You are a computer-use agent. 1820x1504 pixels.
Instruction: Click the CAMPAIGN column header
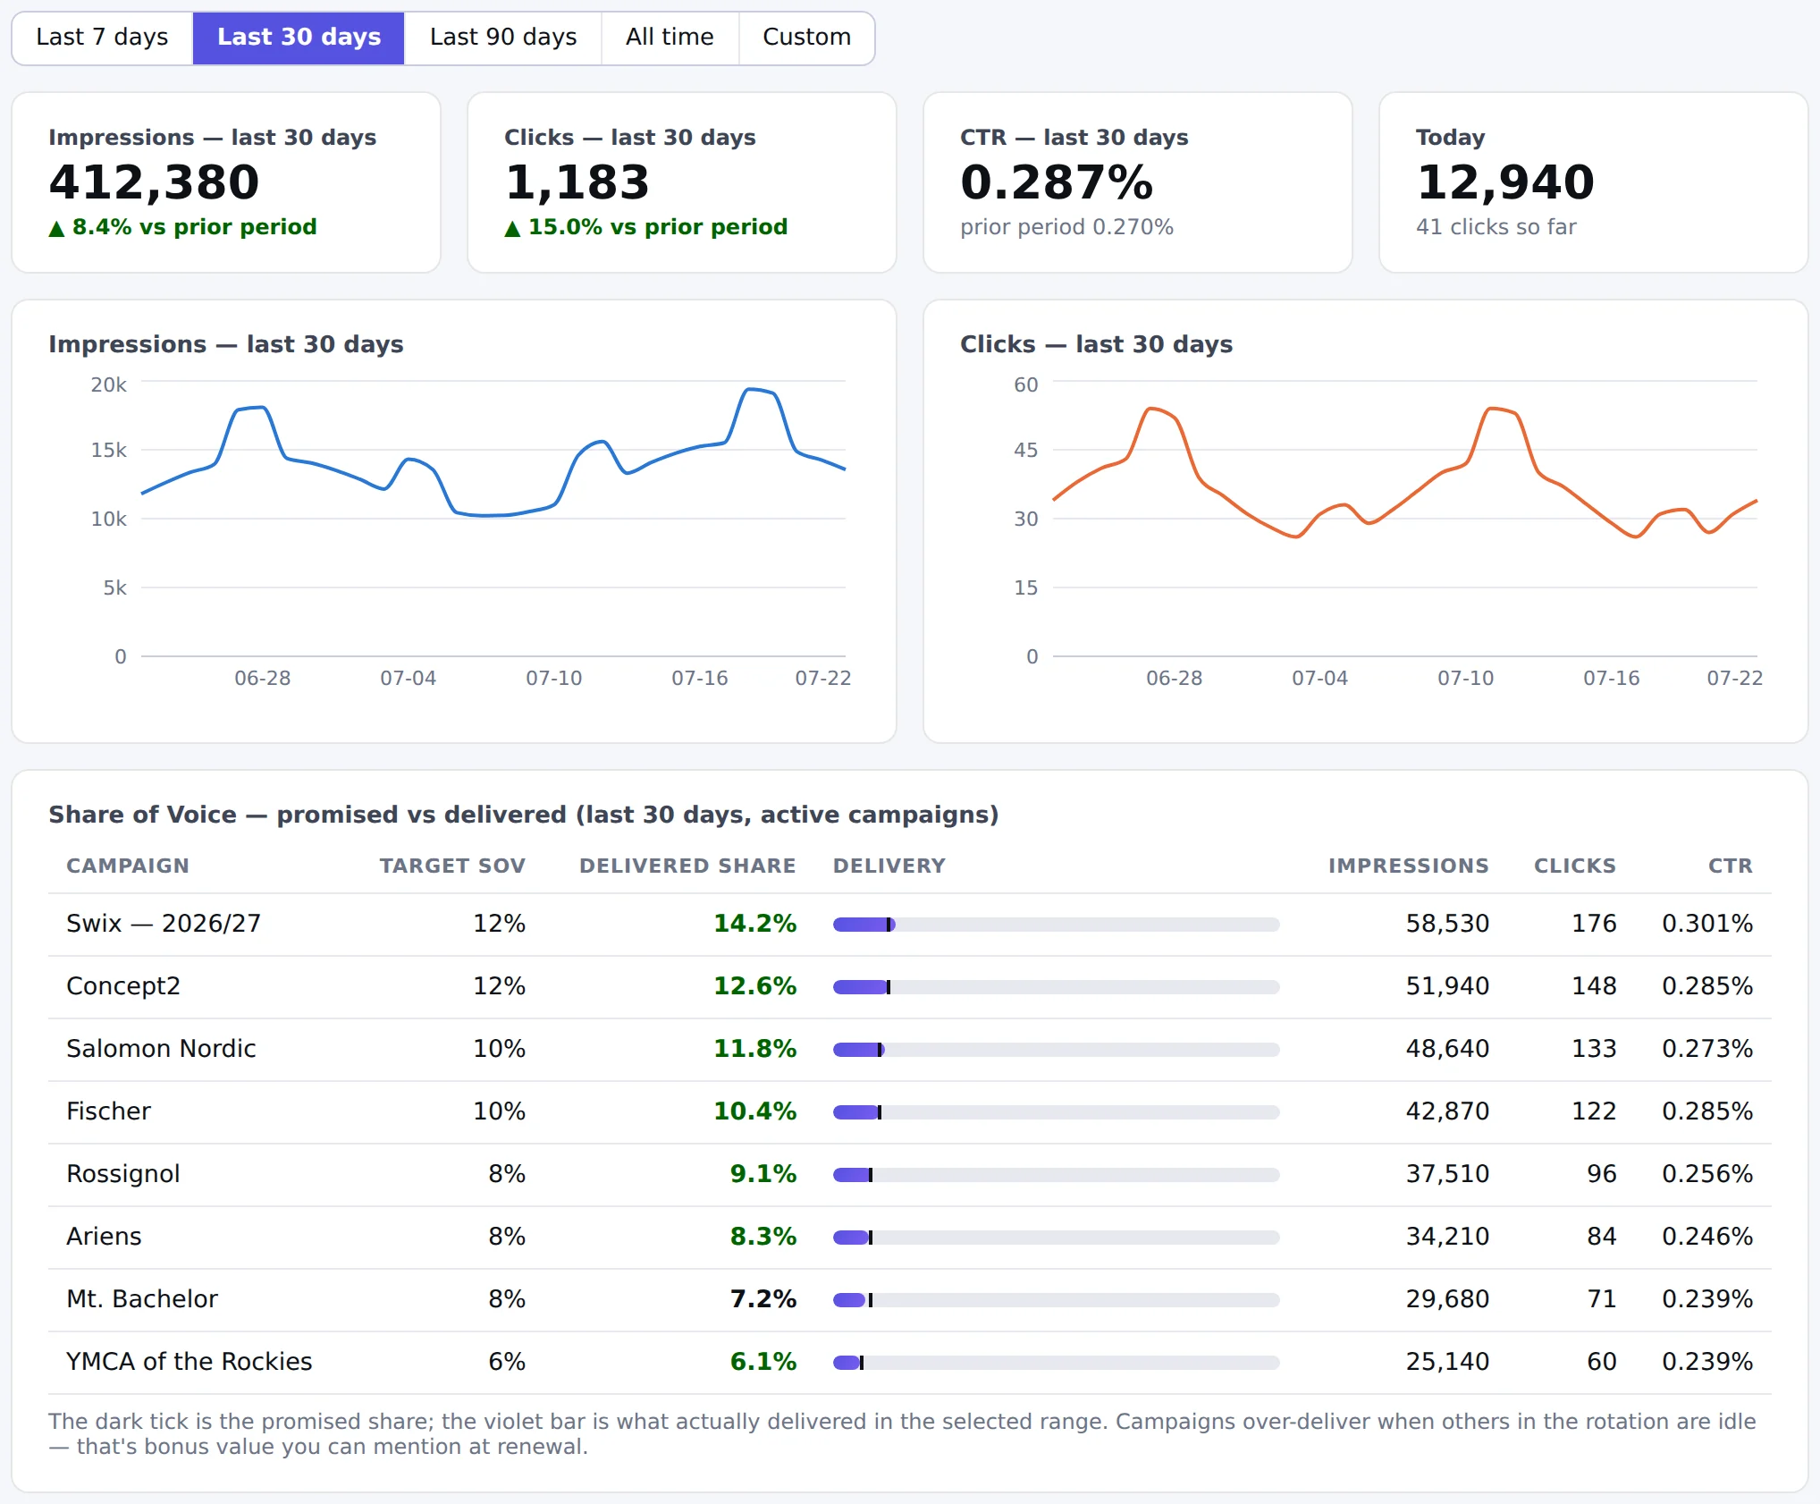click(128, 866)
